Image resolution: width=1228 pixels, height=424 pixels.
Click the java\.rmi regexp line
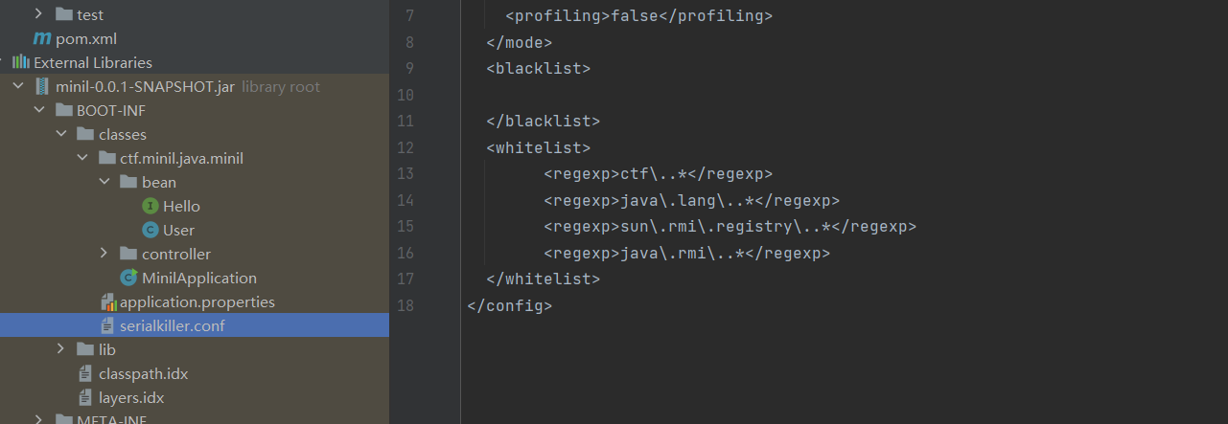coord(685,254)
